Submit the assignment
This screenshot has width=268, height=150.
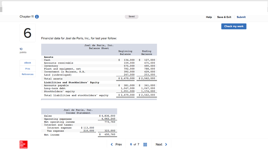point(241,17)
